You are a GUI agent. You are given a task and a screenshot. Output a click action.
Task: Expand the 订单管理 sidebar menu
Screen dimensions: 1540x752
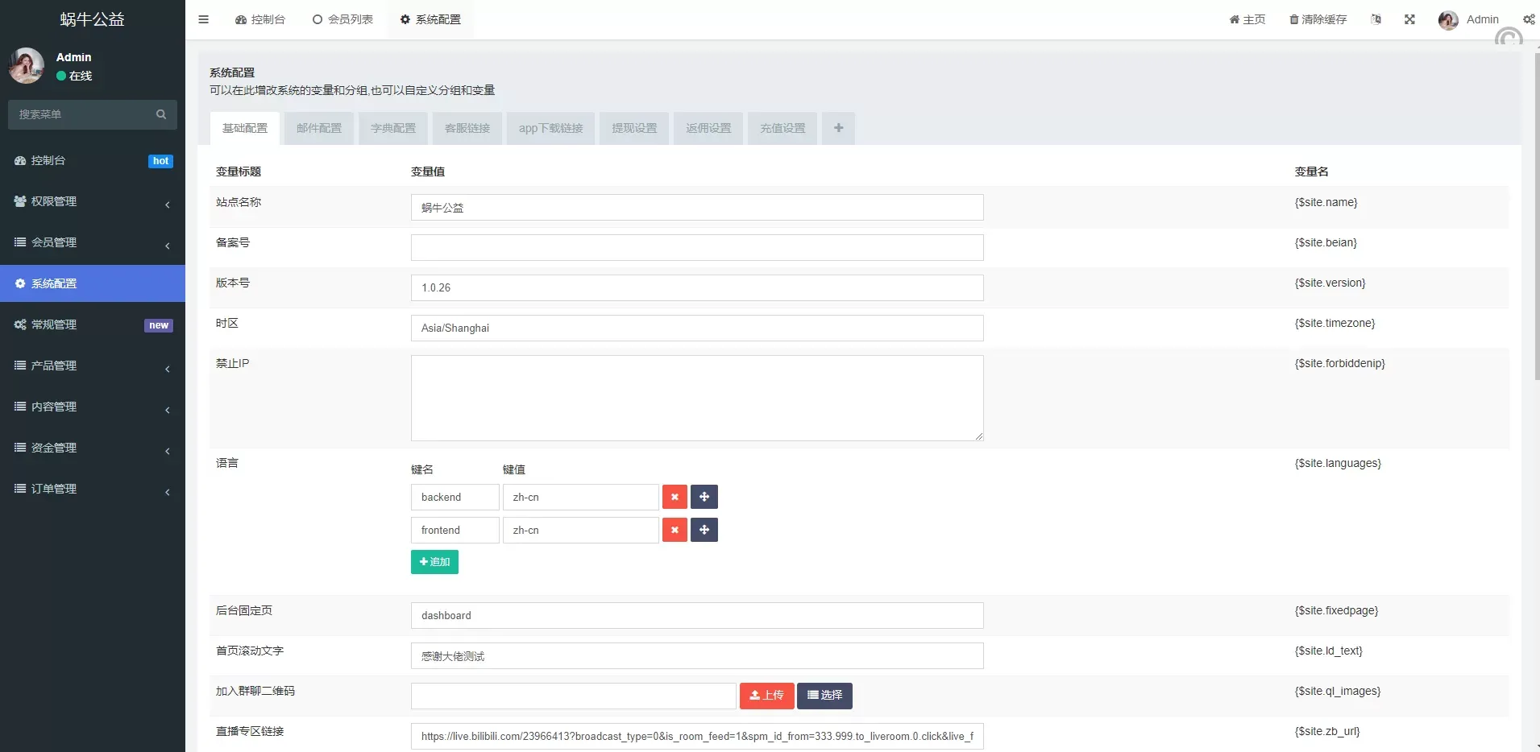(92, 489)
